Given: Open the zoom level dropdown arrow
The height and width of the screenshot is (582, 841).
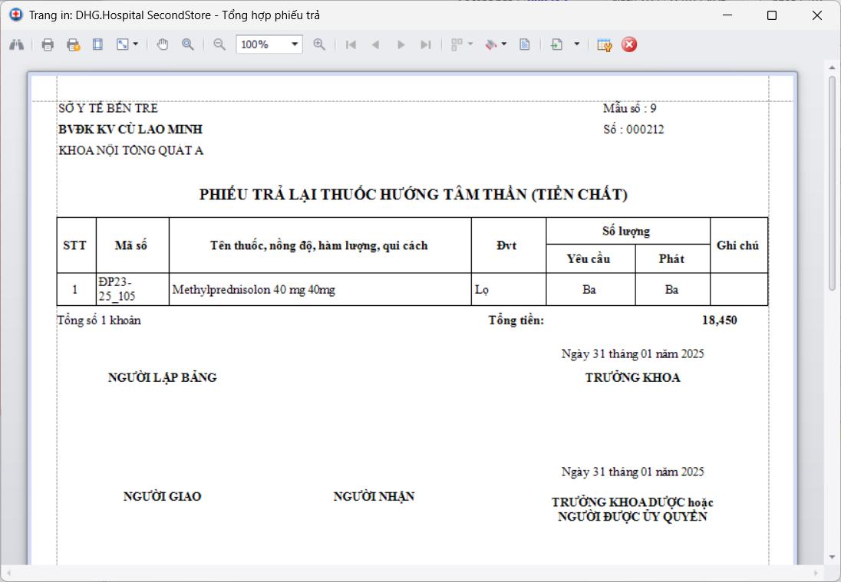Looking at the screenshot, I should pyautogui.click(x=295, y=44).
